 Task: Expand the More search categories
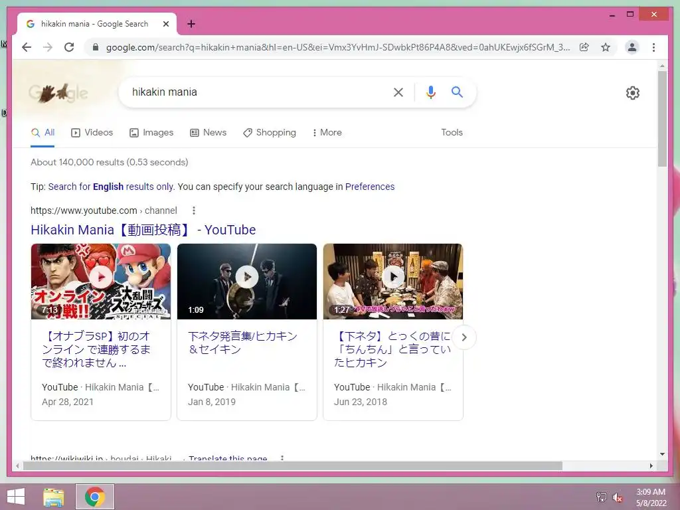click(x=327, y=132)
